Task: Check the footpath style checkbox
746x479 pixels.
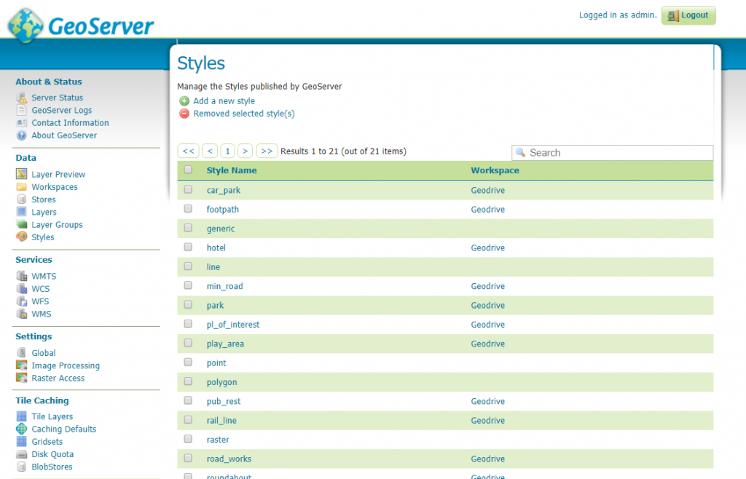Action: [x=188, y=209]
